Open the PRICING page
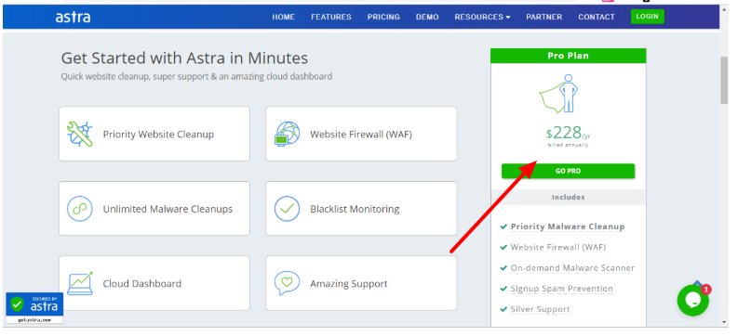This screenshot has width=738, height=336. pos(383,17)
